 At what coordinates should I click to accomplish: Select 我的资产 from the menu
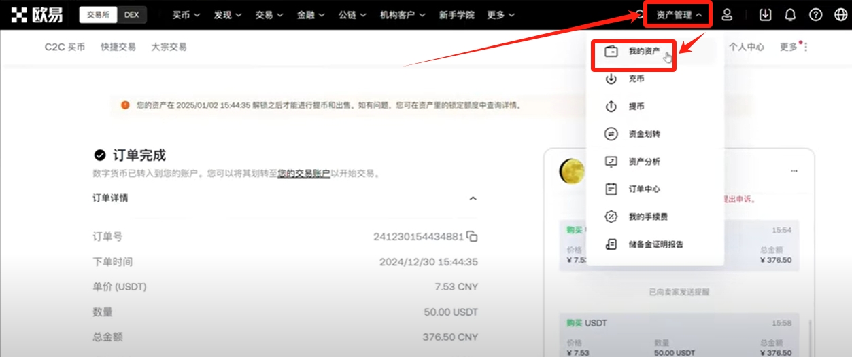(x=653, y=52)
